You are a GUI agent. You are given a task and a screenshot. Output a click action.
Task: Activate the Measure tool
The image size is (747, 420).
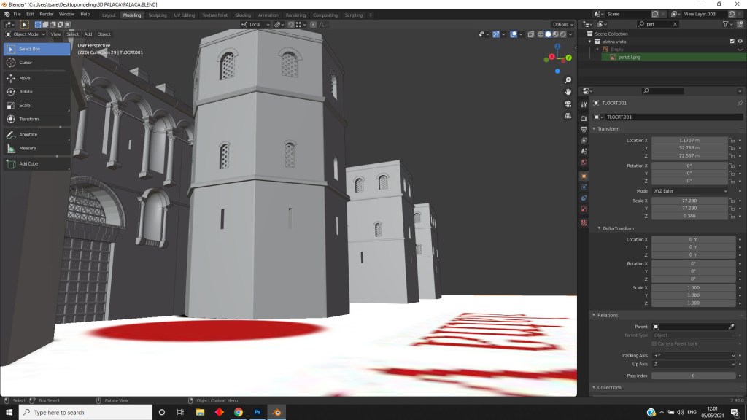coord(27,148)
